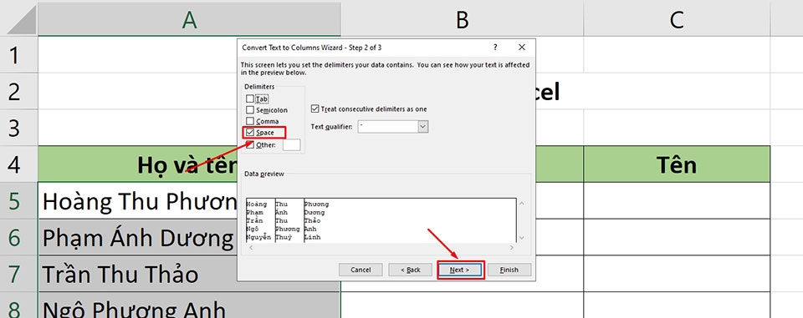The image size is (803, 318).
Task: Click left arrow of preview horizontal scrollbar
Action: click(x=250, y=247)
